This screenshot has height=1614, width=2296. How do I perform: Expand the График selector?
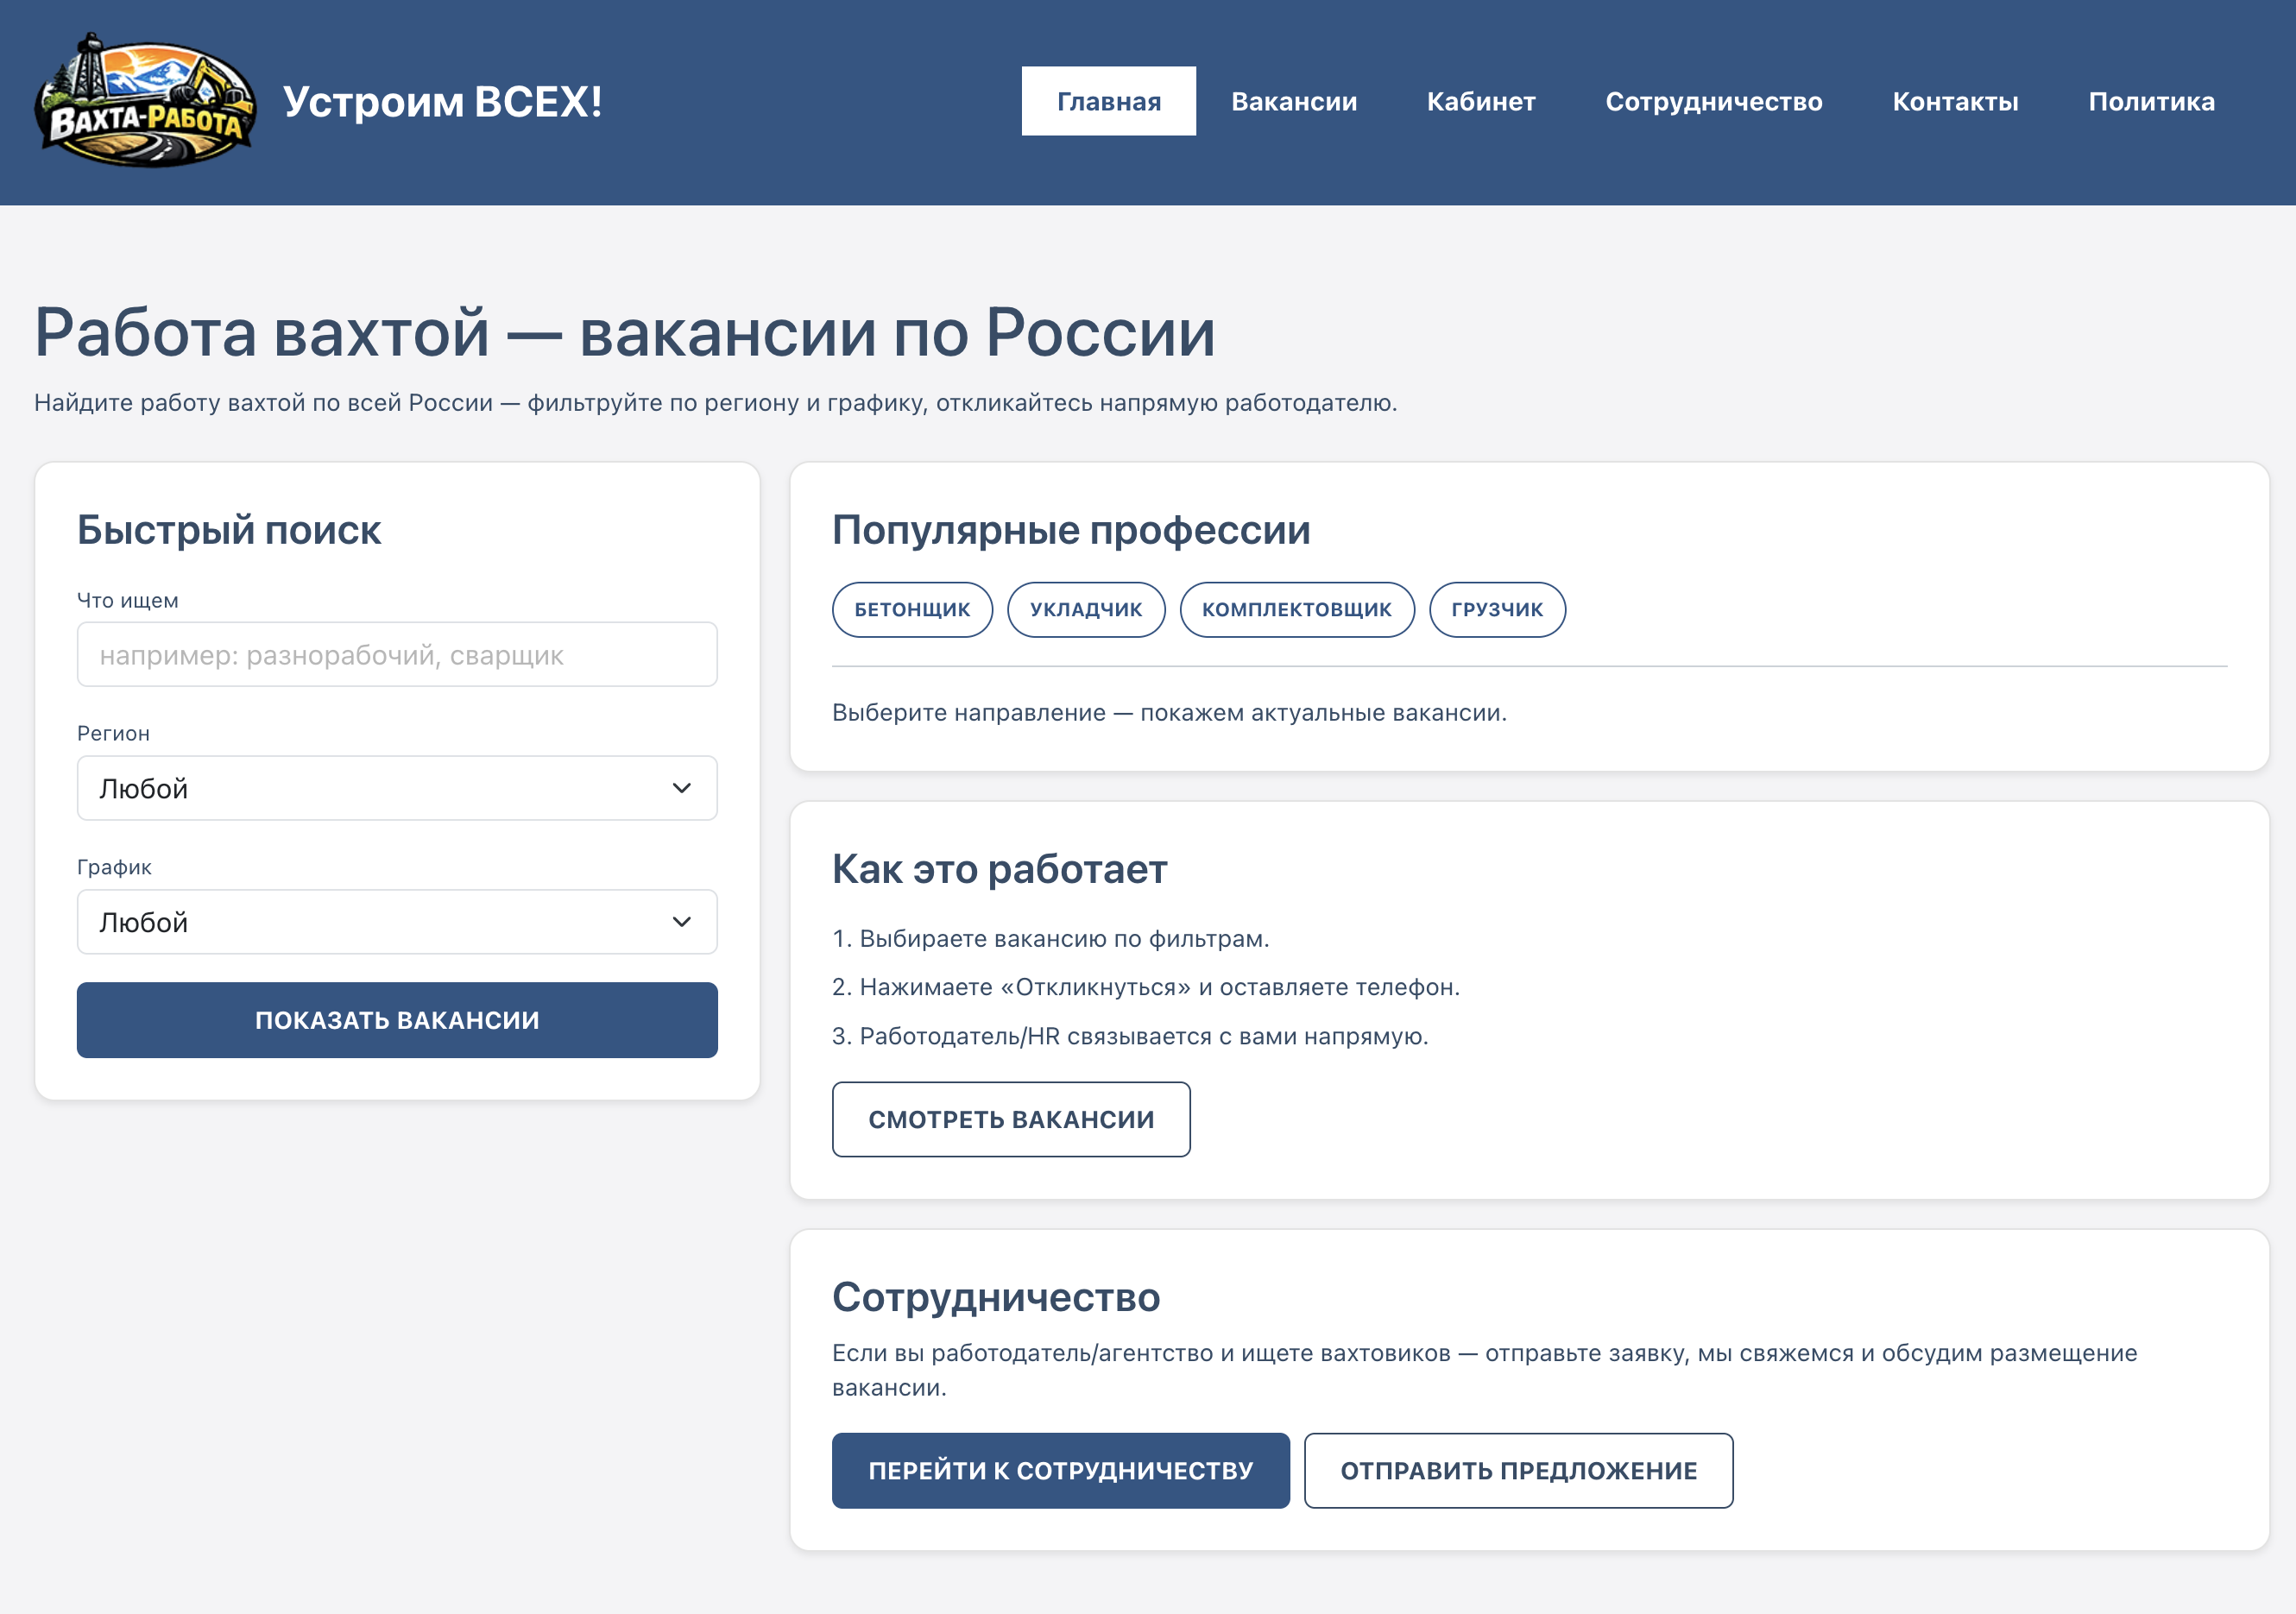click(396, 922)
